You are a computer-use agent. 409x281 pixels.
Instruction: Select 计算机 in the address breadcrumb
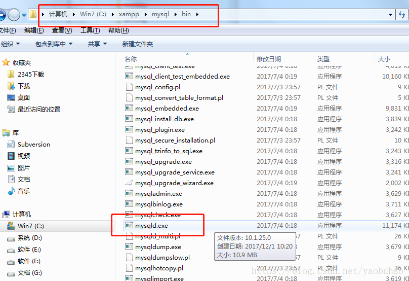point(58,14)
